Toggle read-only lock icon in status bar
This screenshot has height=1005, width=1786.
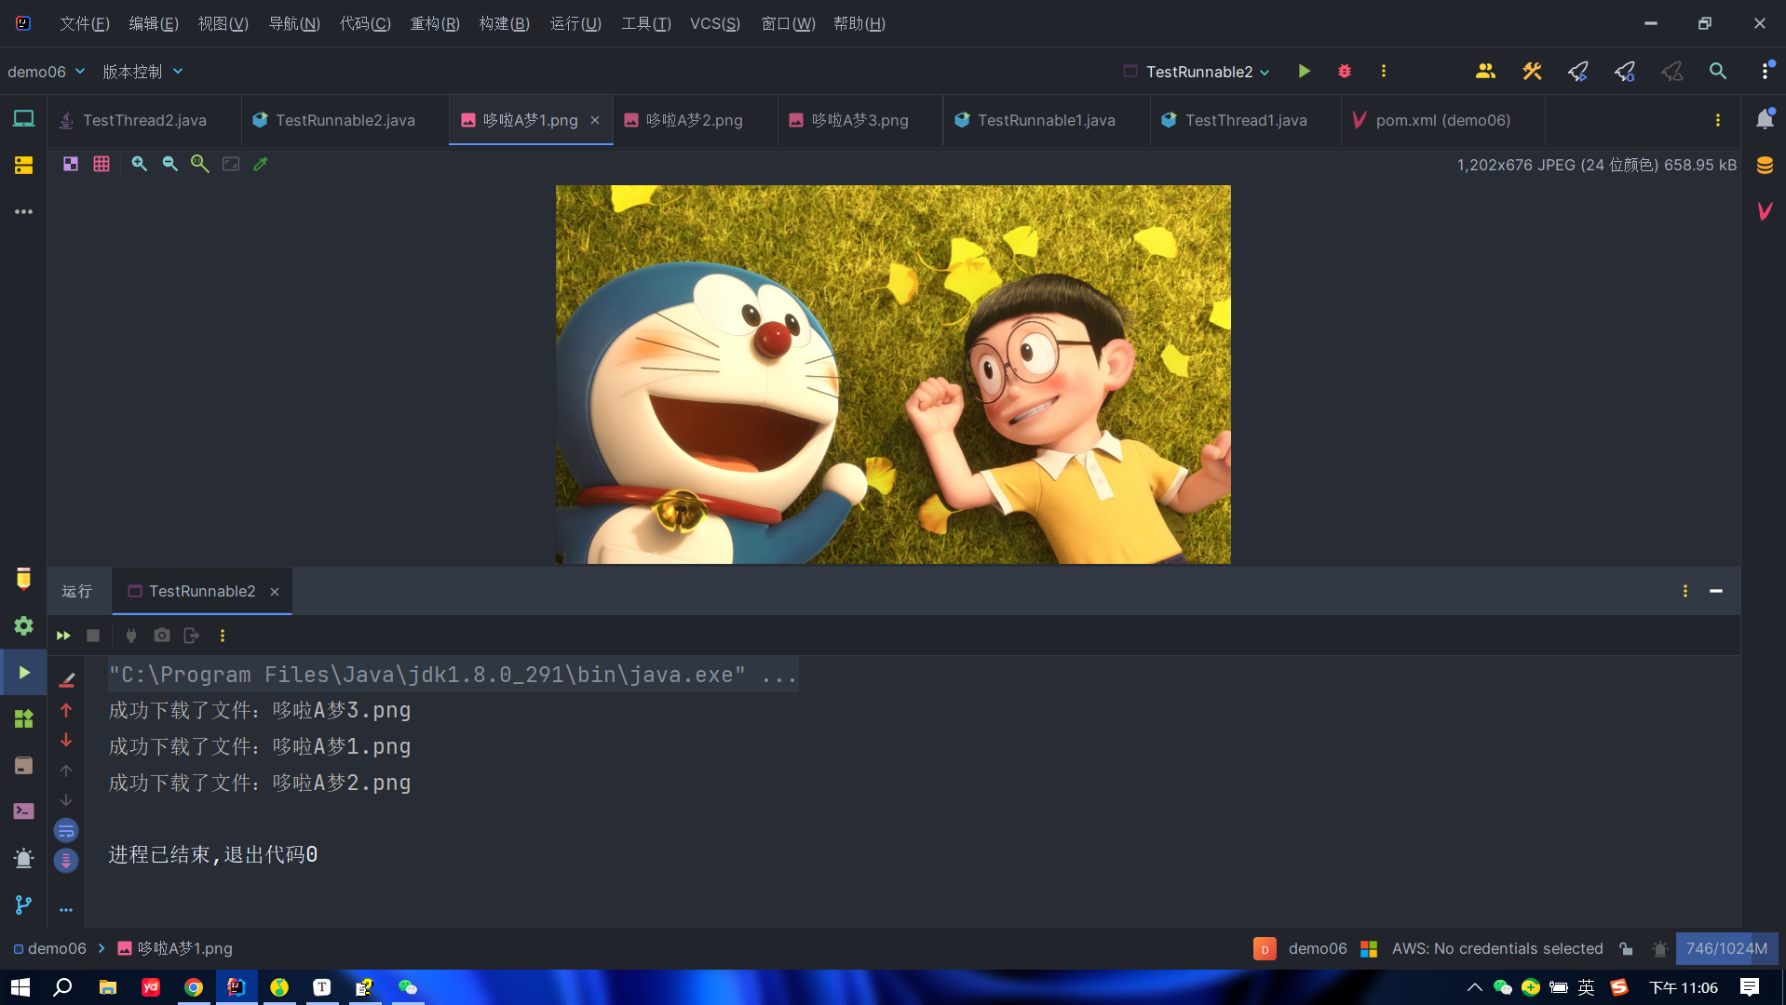[1626, 948]
